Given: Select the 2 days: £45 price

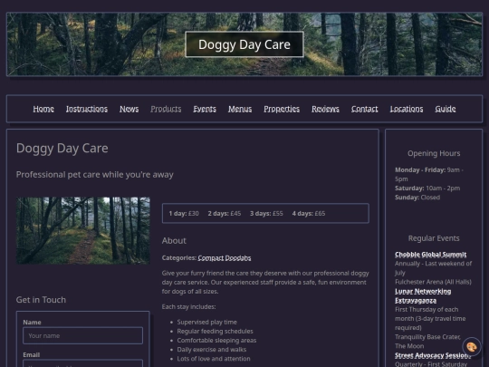Looking at the screenshot, I should pos(225,214).
